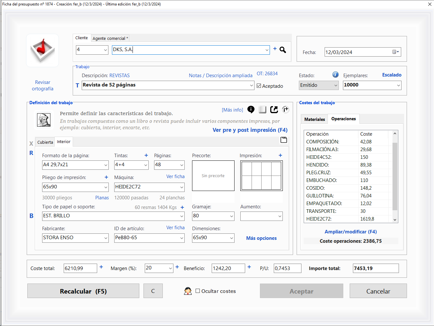Click the T icon beside job description

coord(77,86)
